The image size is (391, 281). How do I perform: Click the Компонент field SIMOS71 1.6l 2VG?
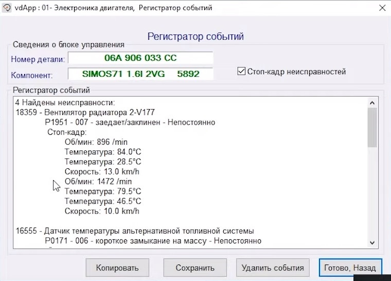(140, 74)
